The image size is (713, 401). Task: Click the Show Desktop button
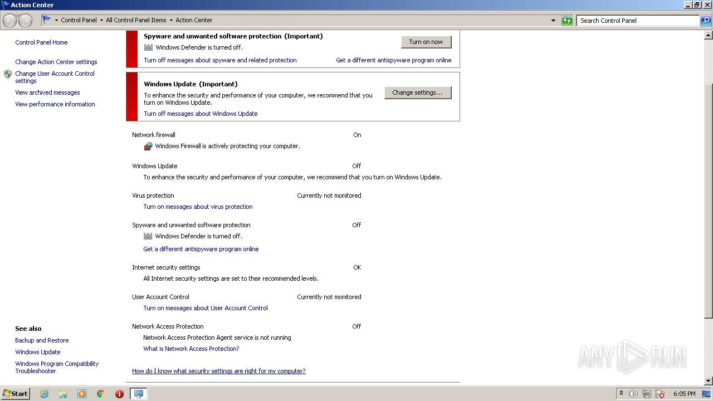(x=706, y=394)
